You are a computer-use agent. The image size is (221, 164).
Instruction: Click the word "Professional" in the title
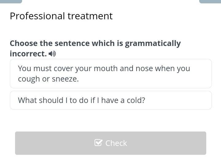(37, 16)
